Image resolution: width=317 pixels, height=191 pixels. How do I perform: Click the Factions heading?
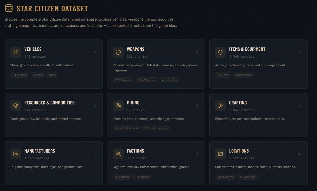[136, 151]
